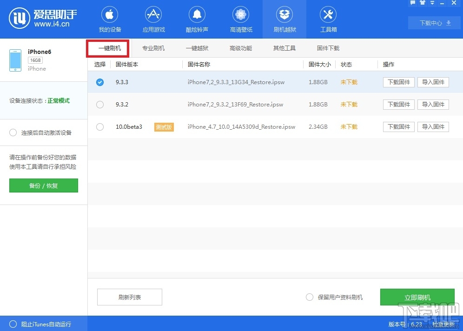Image resolution: width=463 pixels, height=331 pixels.
Task: Click the iPhone6 device thumbnail icon
Action: coord(15,60)
